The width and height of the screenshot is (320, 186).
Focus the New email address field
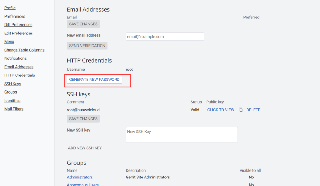[x=165, y=37]
